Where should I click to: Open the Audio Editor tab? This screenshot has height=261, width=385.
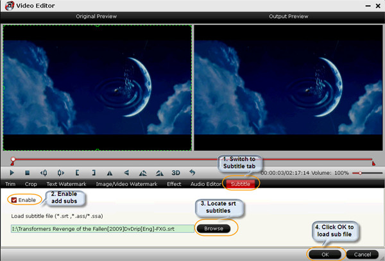(x=206, y=184)
